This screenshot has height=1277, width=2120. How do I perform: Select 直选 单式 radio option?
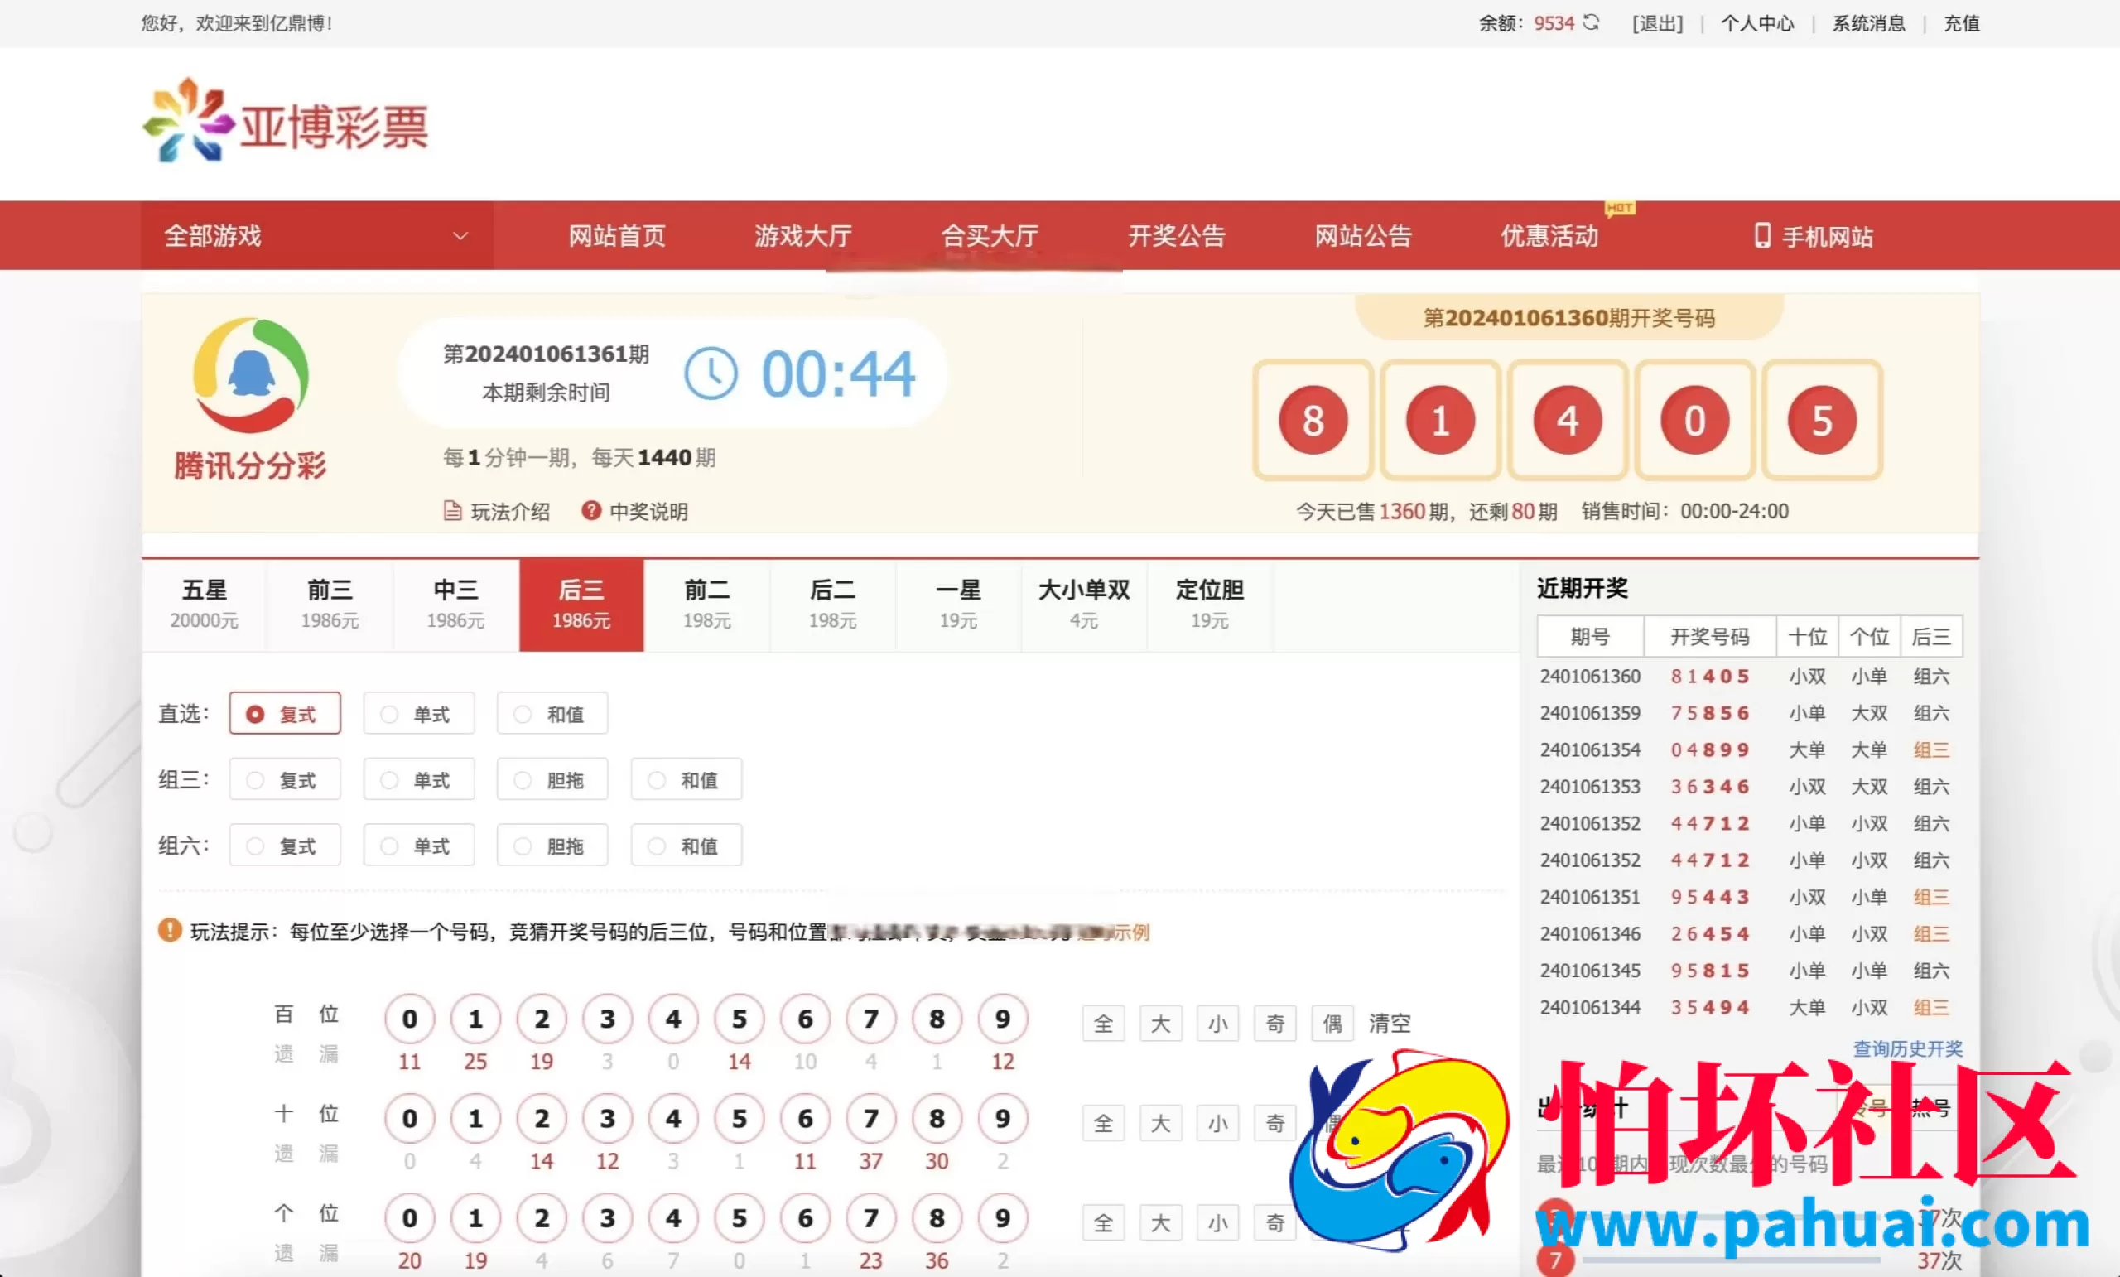coord(419,713)
